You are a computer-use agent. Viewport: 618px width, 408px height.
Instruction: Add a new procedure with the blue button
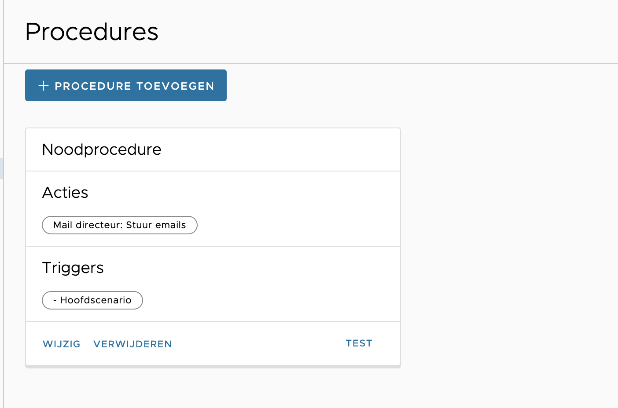click(x=125, y=85)
